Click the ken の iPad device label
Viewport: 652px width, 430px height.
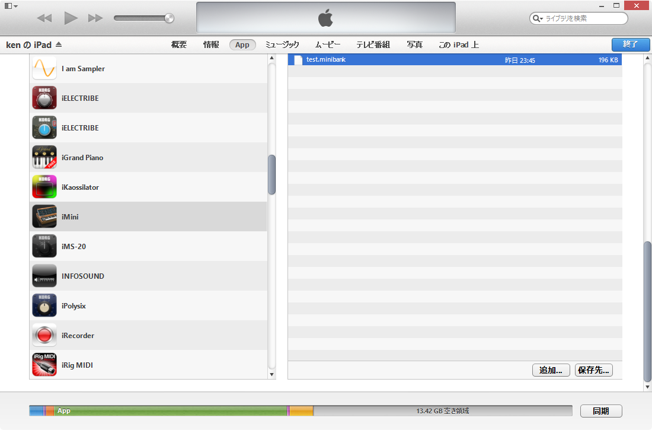(28, 44)
